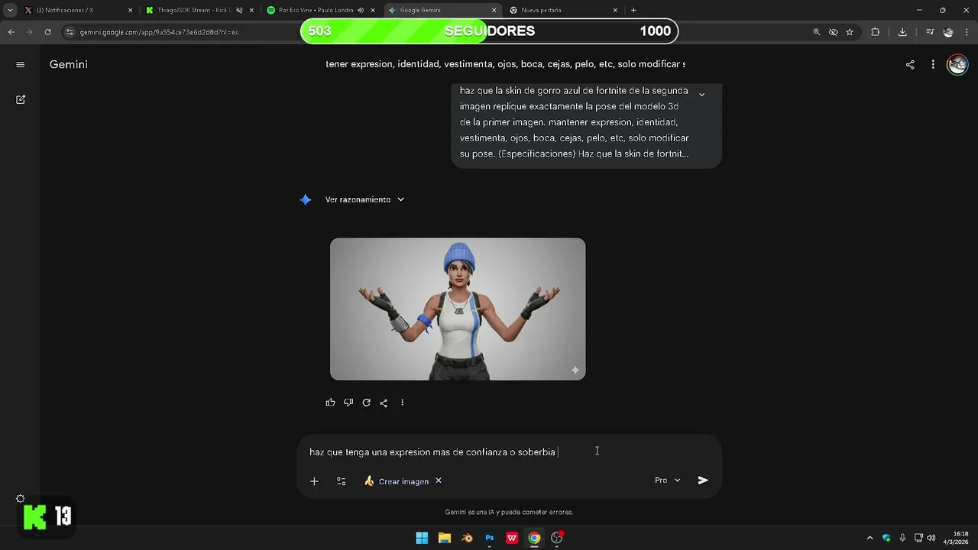Open the microphone icon in the tray
Viewport: 978px width, 550px height.
[x=902, y=538]
